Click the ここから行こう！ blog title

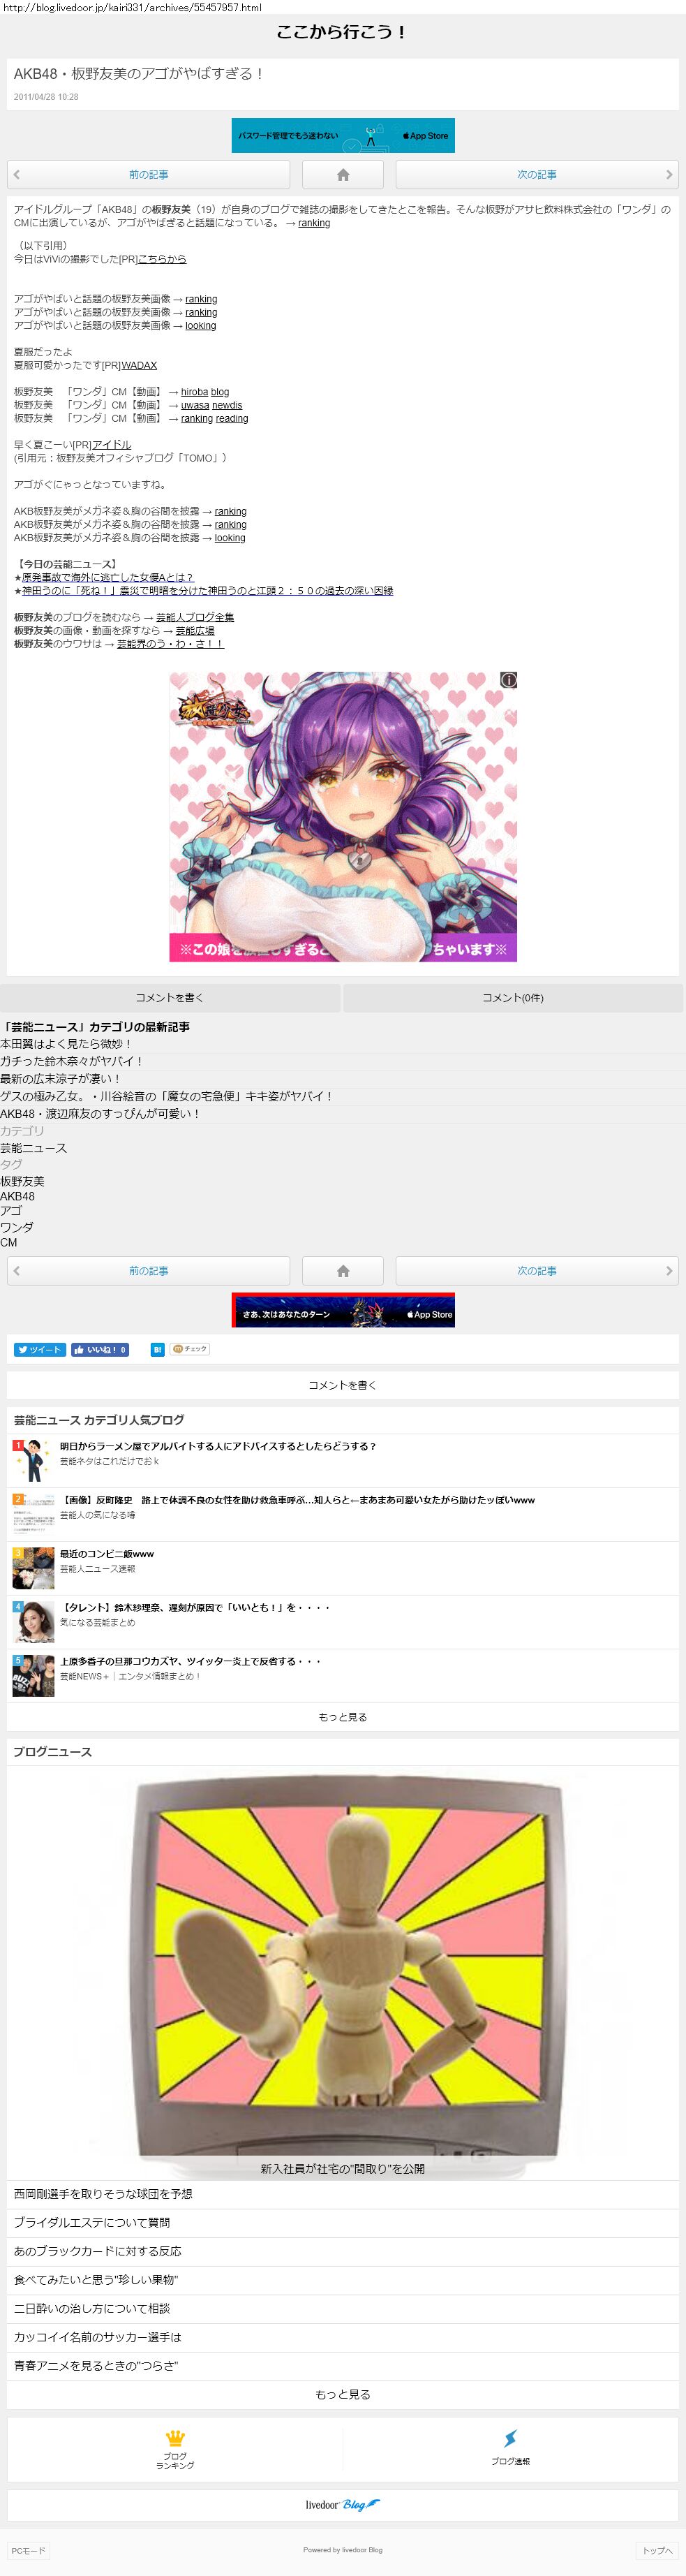(x=342, y=32)
